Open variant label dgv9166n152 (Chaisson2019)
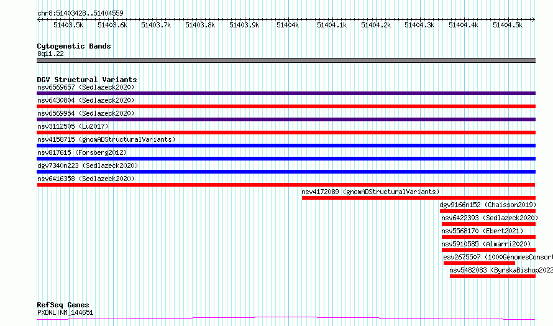This screenshot has height=326, width=553. click(x=488, y=205)
